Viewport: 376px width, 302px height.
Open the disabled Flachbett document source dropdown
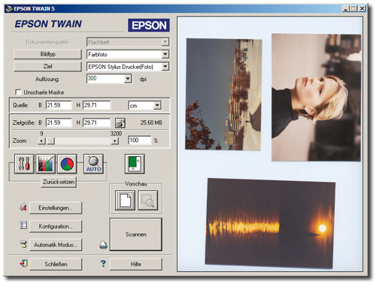pos(165,42)
